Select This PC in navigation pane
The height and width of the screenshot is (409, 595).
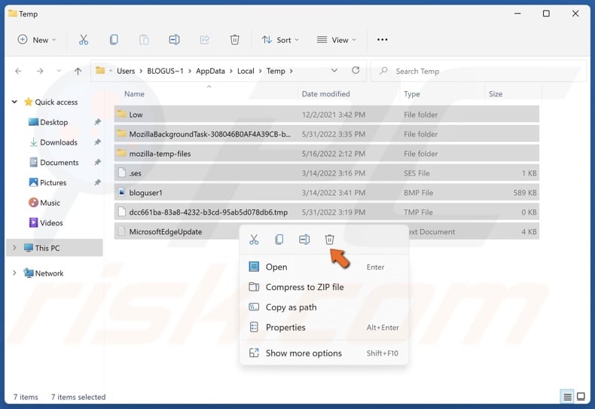click(x=54, y=248)
